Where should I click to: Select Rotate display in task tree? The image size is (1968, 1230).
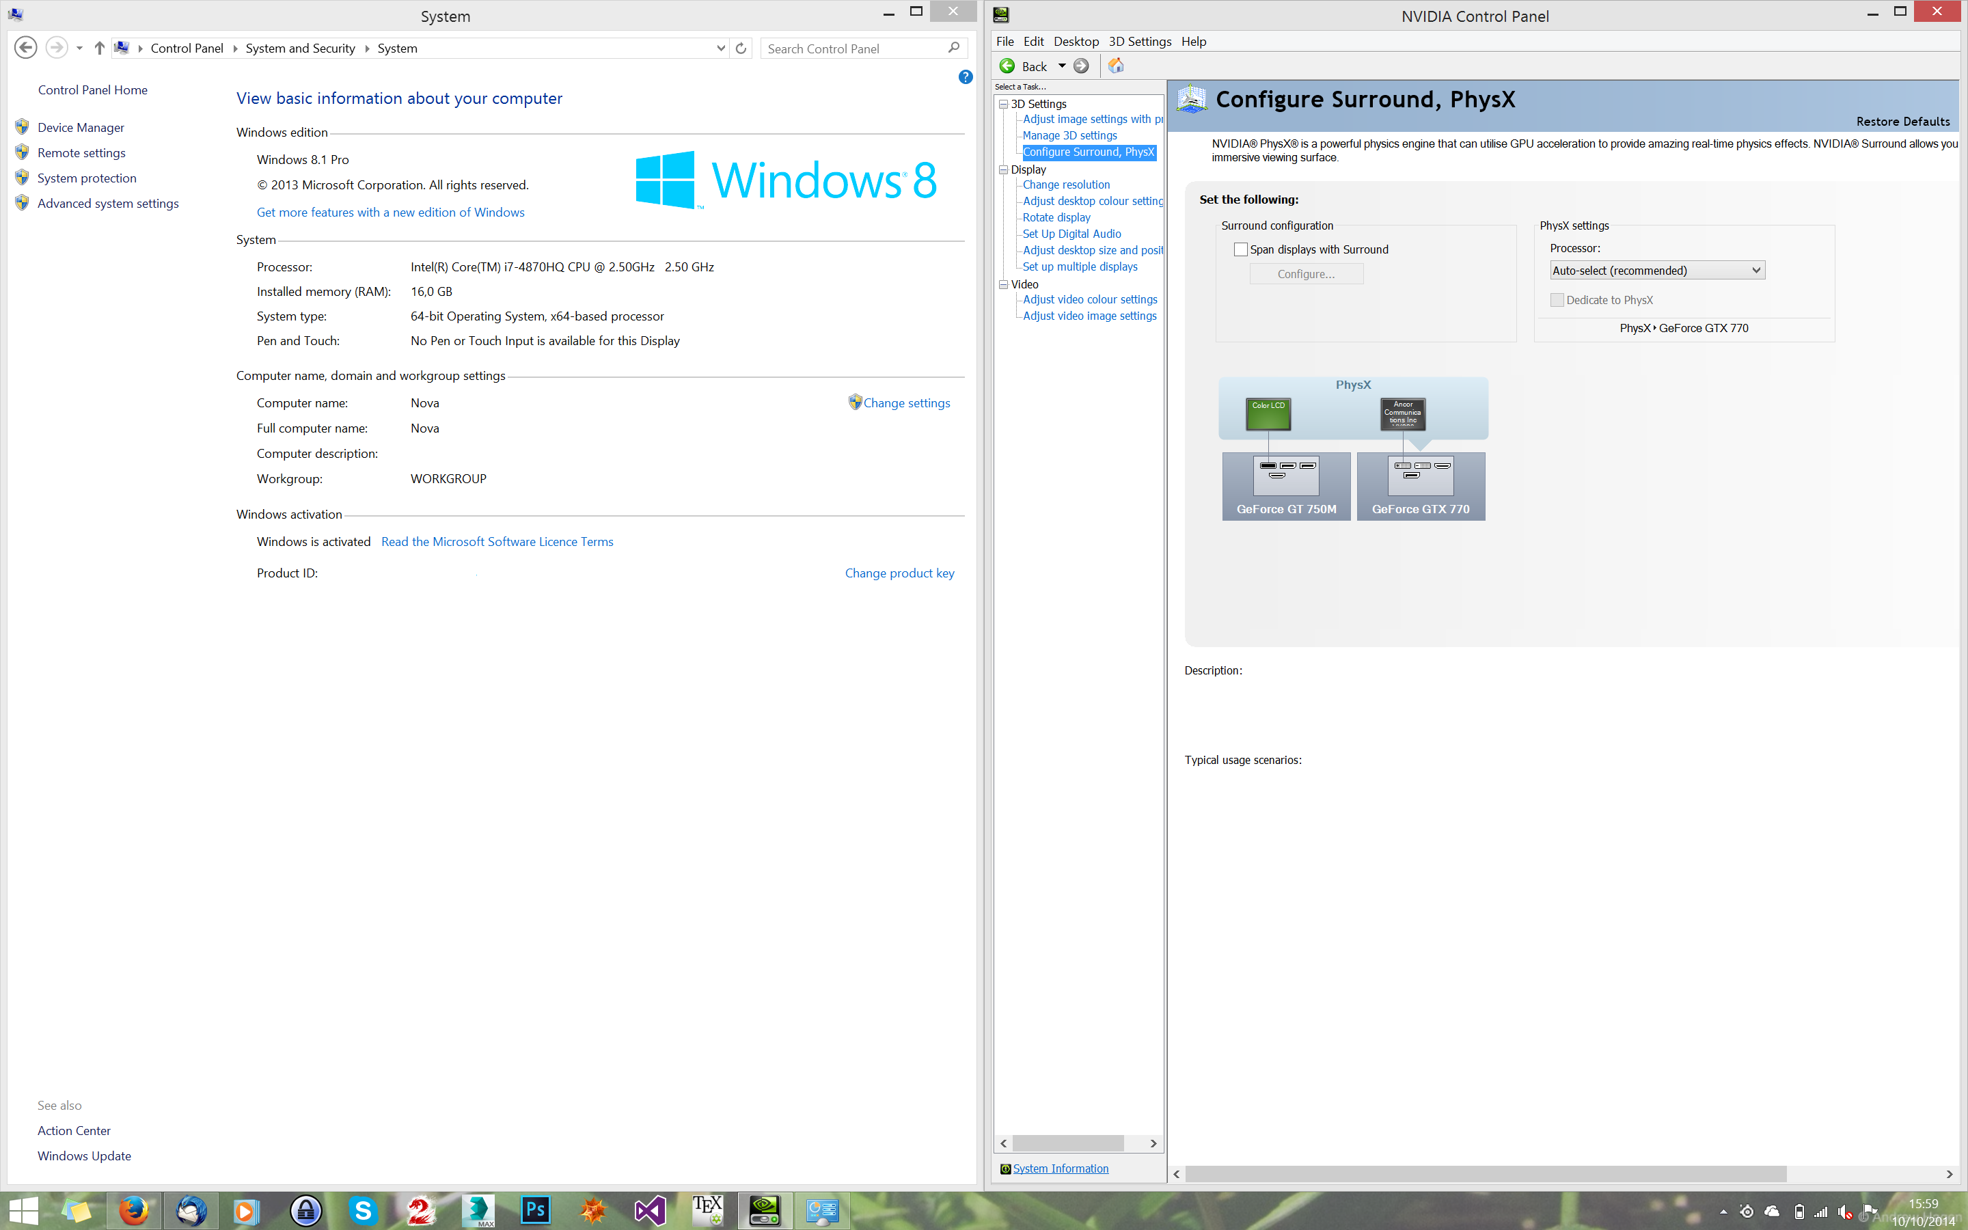coord(1056,217)
